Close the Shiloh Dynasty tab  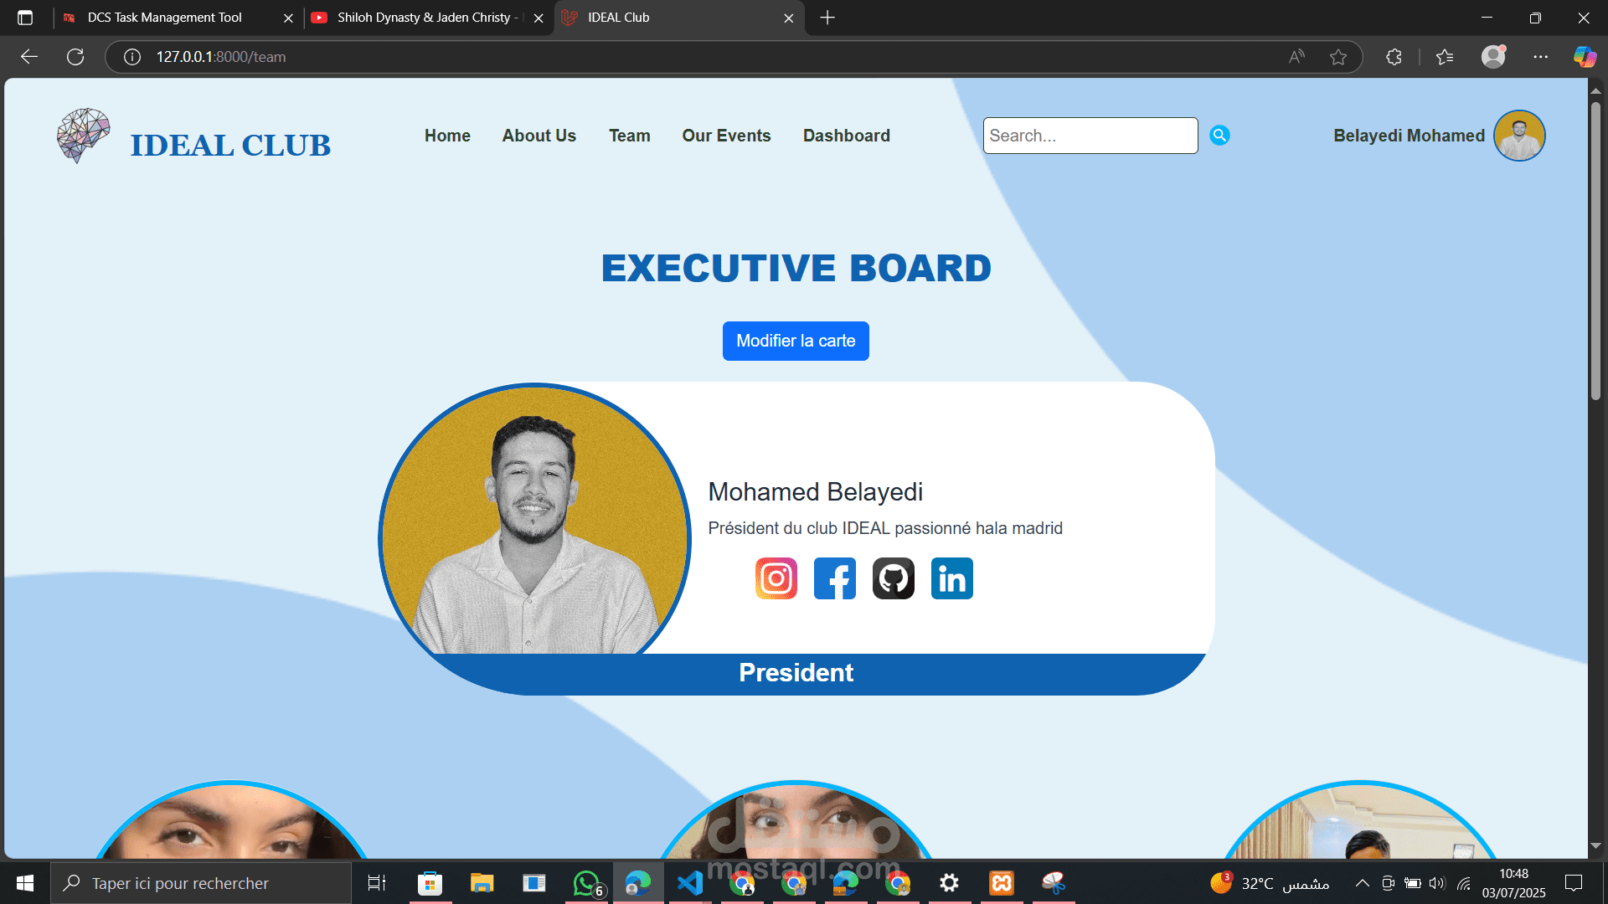click(539, 18)
